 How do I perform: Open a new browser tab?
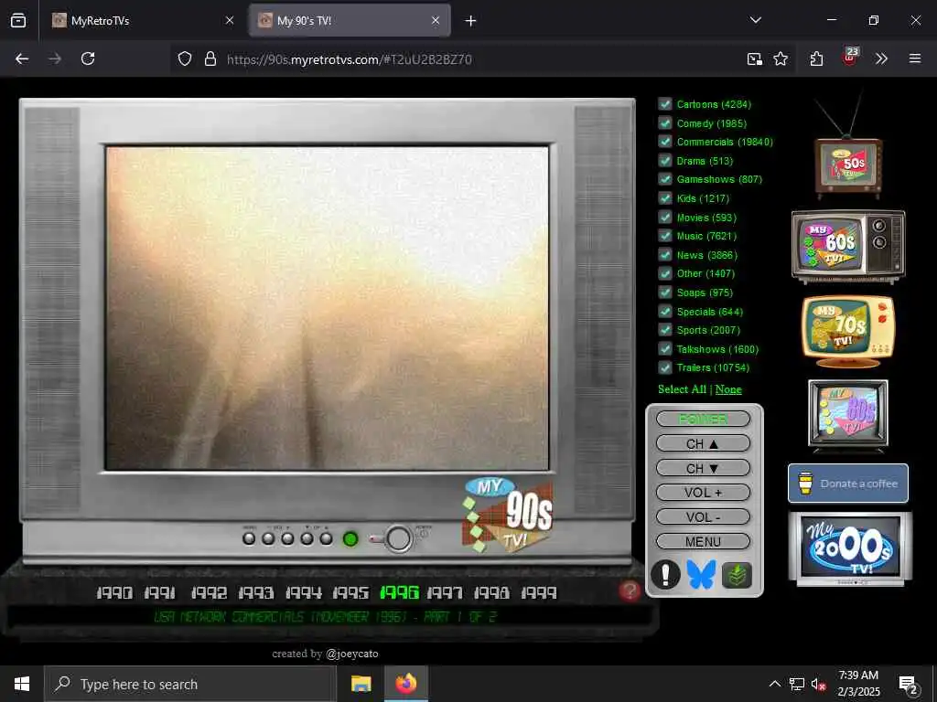click(x=471, y=21)
